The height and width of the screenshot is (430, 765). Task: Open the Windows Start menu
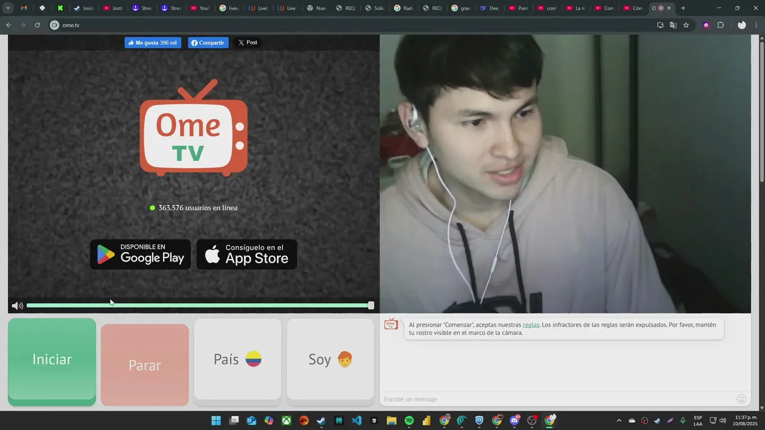click(x=216, y=420)
